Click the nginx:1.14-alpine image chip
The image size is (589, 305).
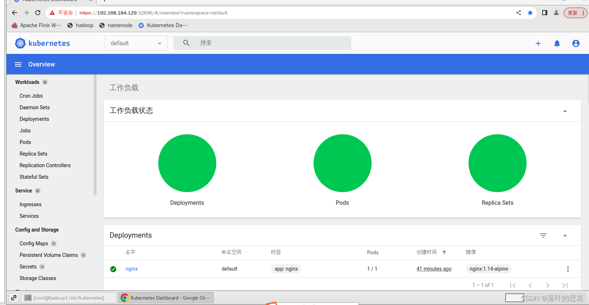[489, 269]
